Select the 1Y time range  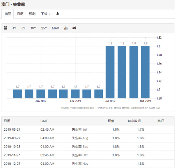click(14, 28)
